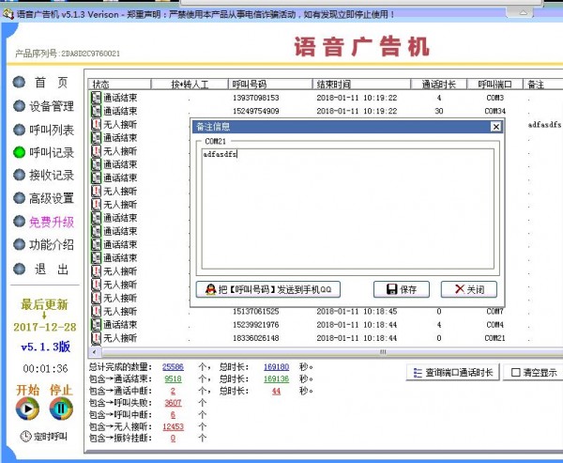This screenshot has height=463, width=563.
Task: Select the green 呼叫记录 indicator
Action: pos(20,152)
